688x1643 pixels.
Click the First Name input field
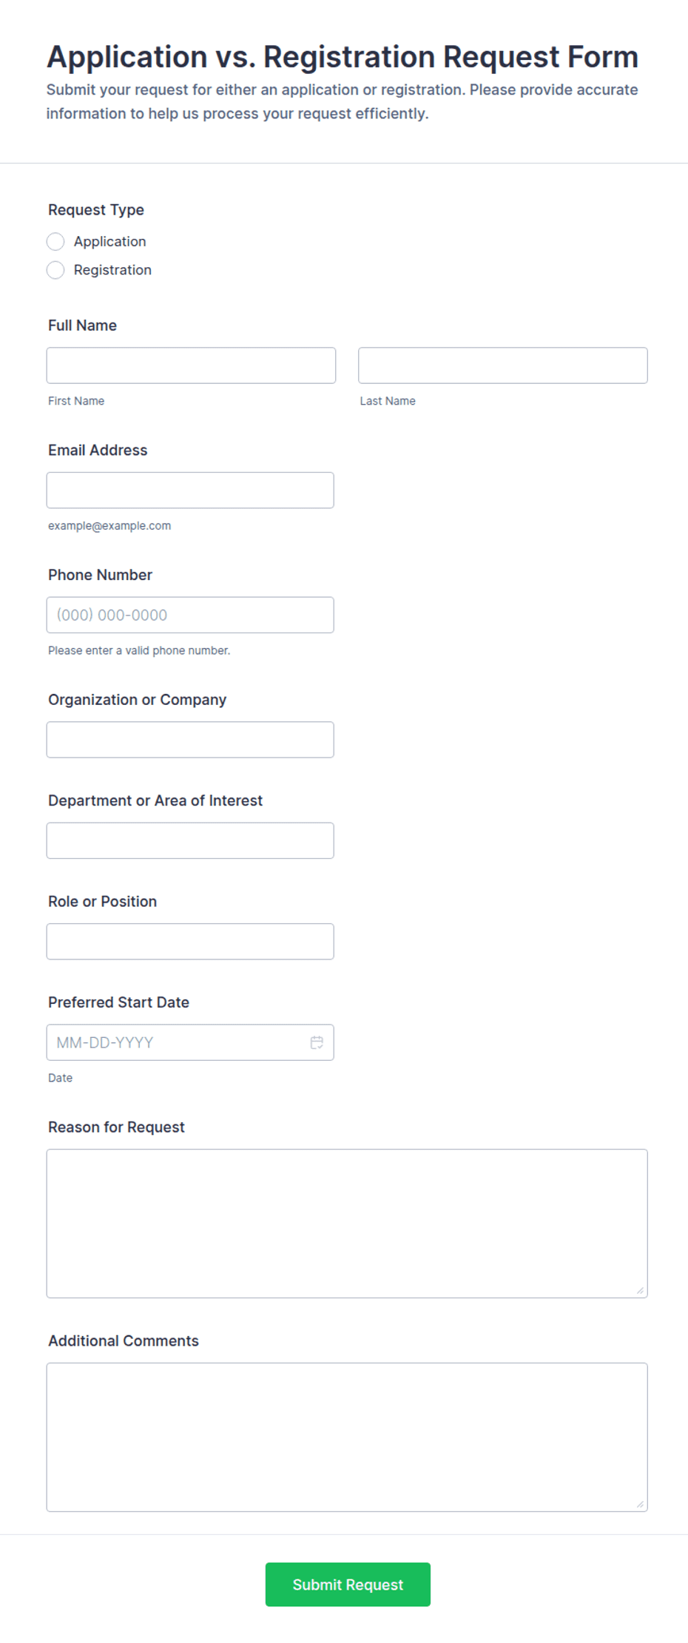(x=191, y=365)
